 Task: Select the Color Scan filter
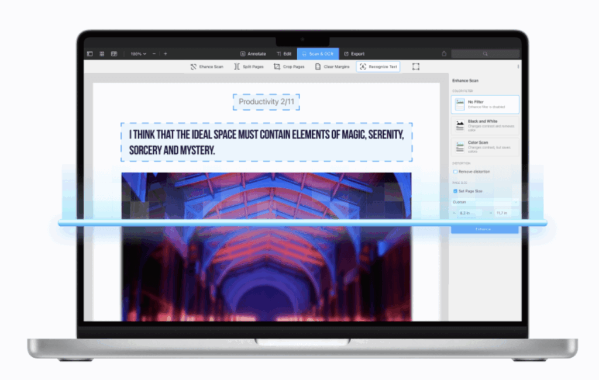[x=485, y=147]
